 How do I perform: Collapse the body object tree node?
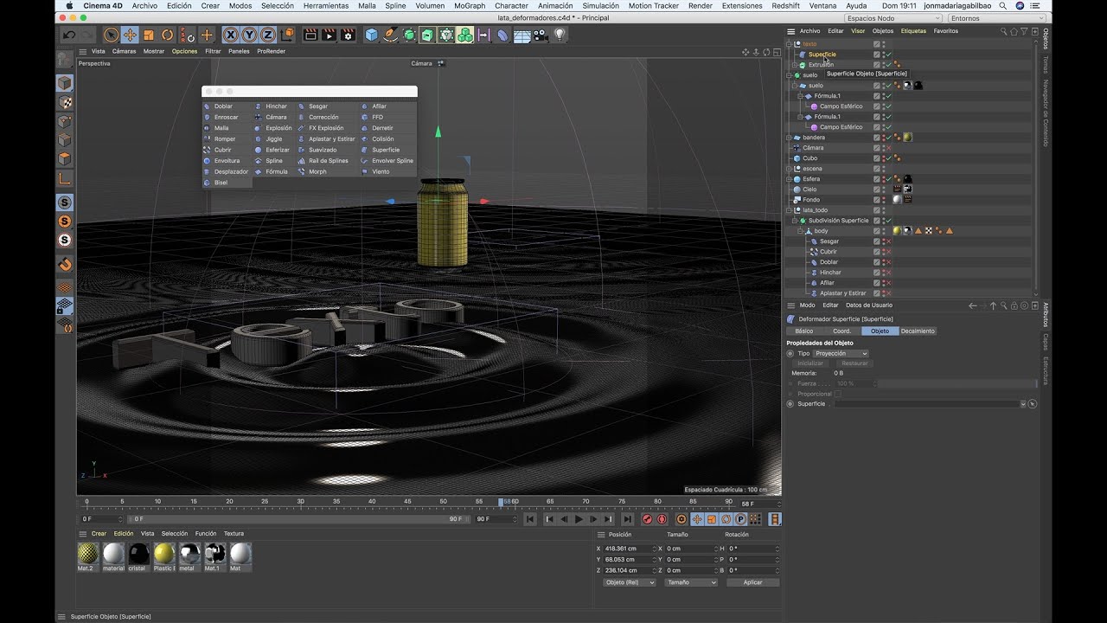[x=799, y=231]
